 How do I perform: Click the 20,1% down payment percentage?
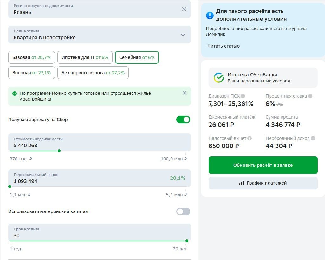(178, 178)
